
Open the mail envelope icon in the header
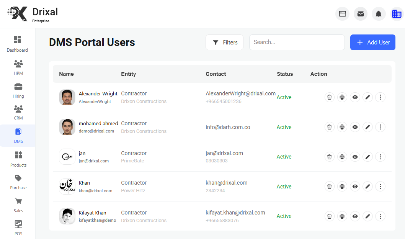coord(360,13)
